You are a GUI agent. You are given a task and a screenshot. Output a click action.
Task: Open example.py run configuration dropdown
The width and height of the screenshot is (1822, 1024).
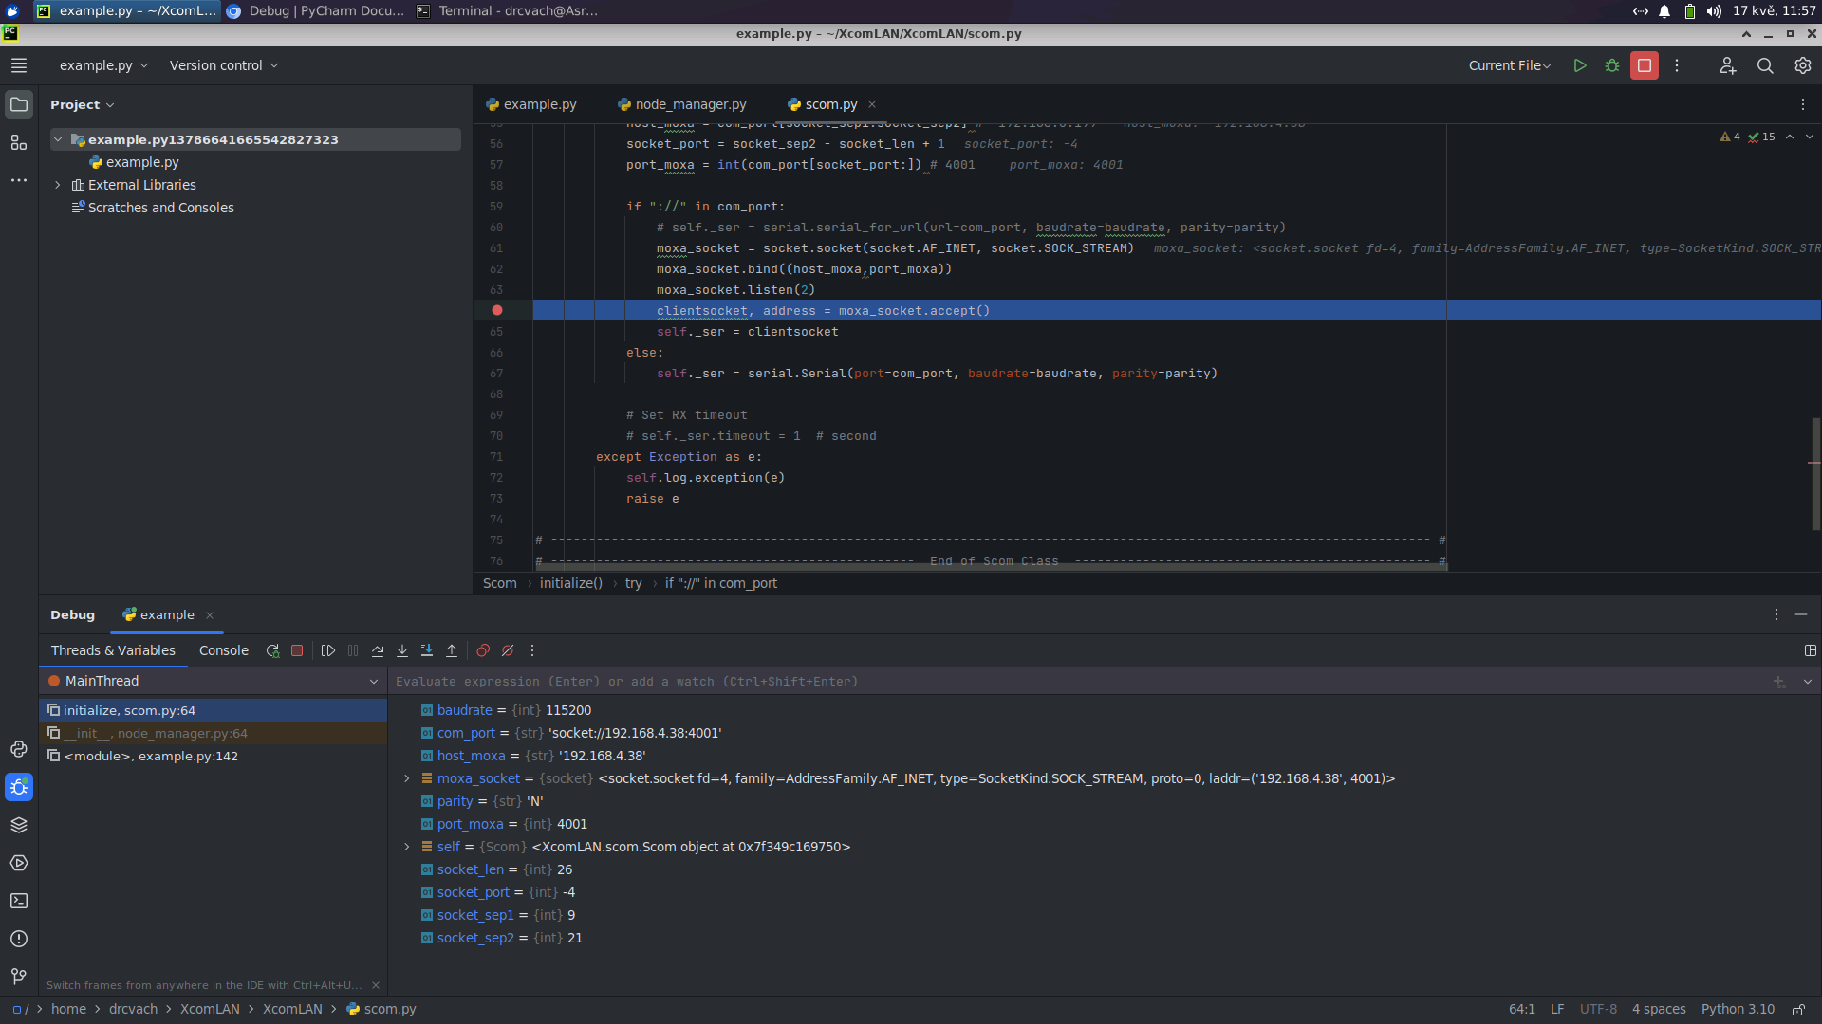tap(103, 65)
